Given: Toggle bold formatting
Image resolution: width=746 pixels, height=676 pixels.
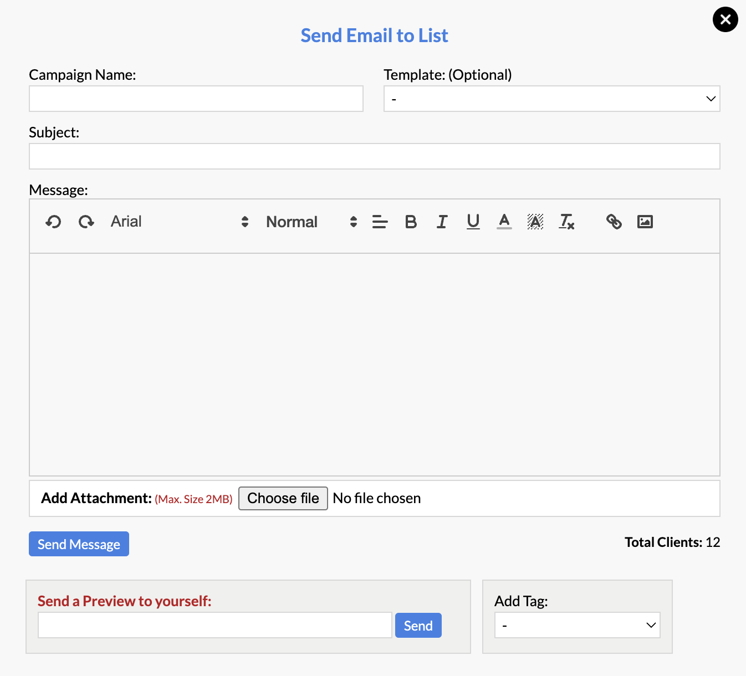Looking at the screenshot, I should [x=411, y=222].
